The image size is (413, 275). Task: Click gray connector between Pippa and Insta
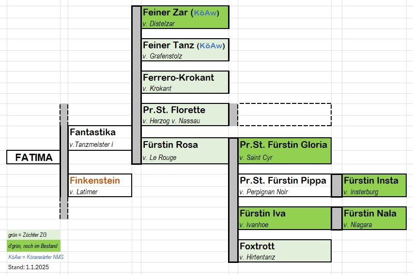coord(337,185)
